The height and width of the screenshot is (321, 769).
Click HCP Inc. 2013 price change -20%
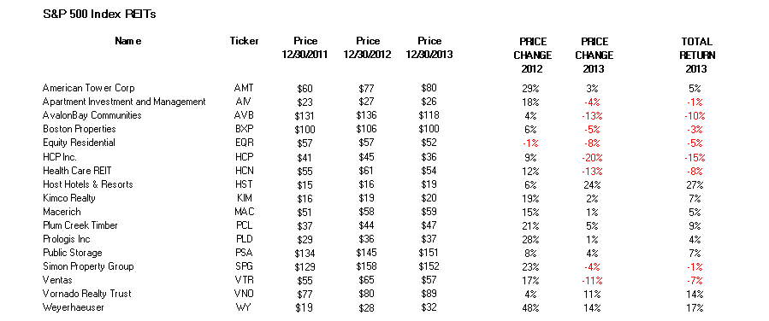coord(593,158)
